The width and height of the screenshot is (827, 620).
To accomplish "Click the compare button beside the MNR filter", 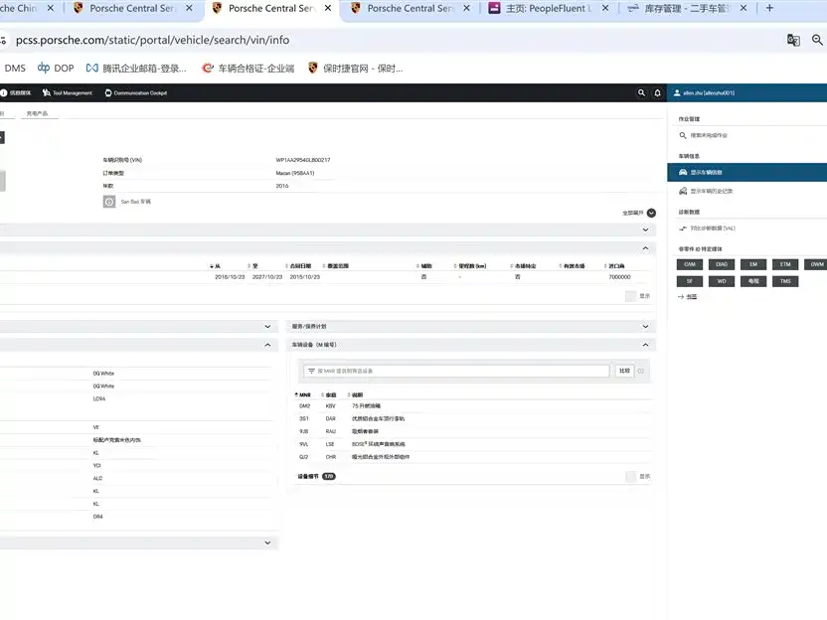I will (x=624, y=372).
